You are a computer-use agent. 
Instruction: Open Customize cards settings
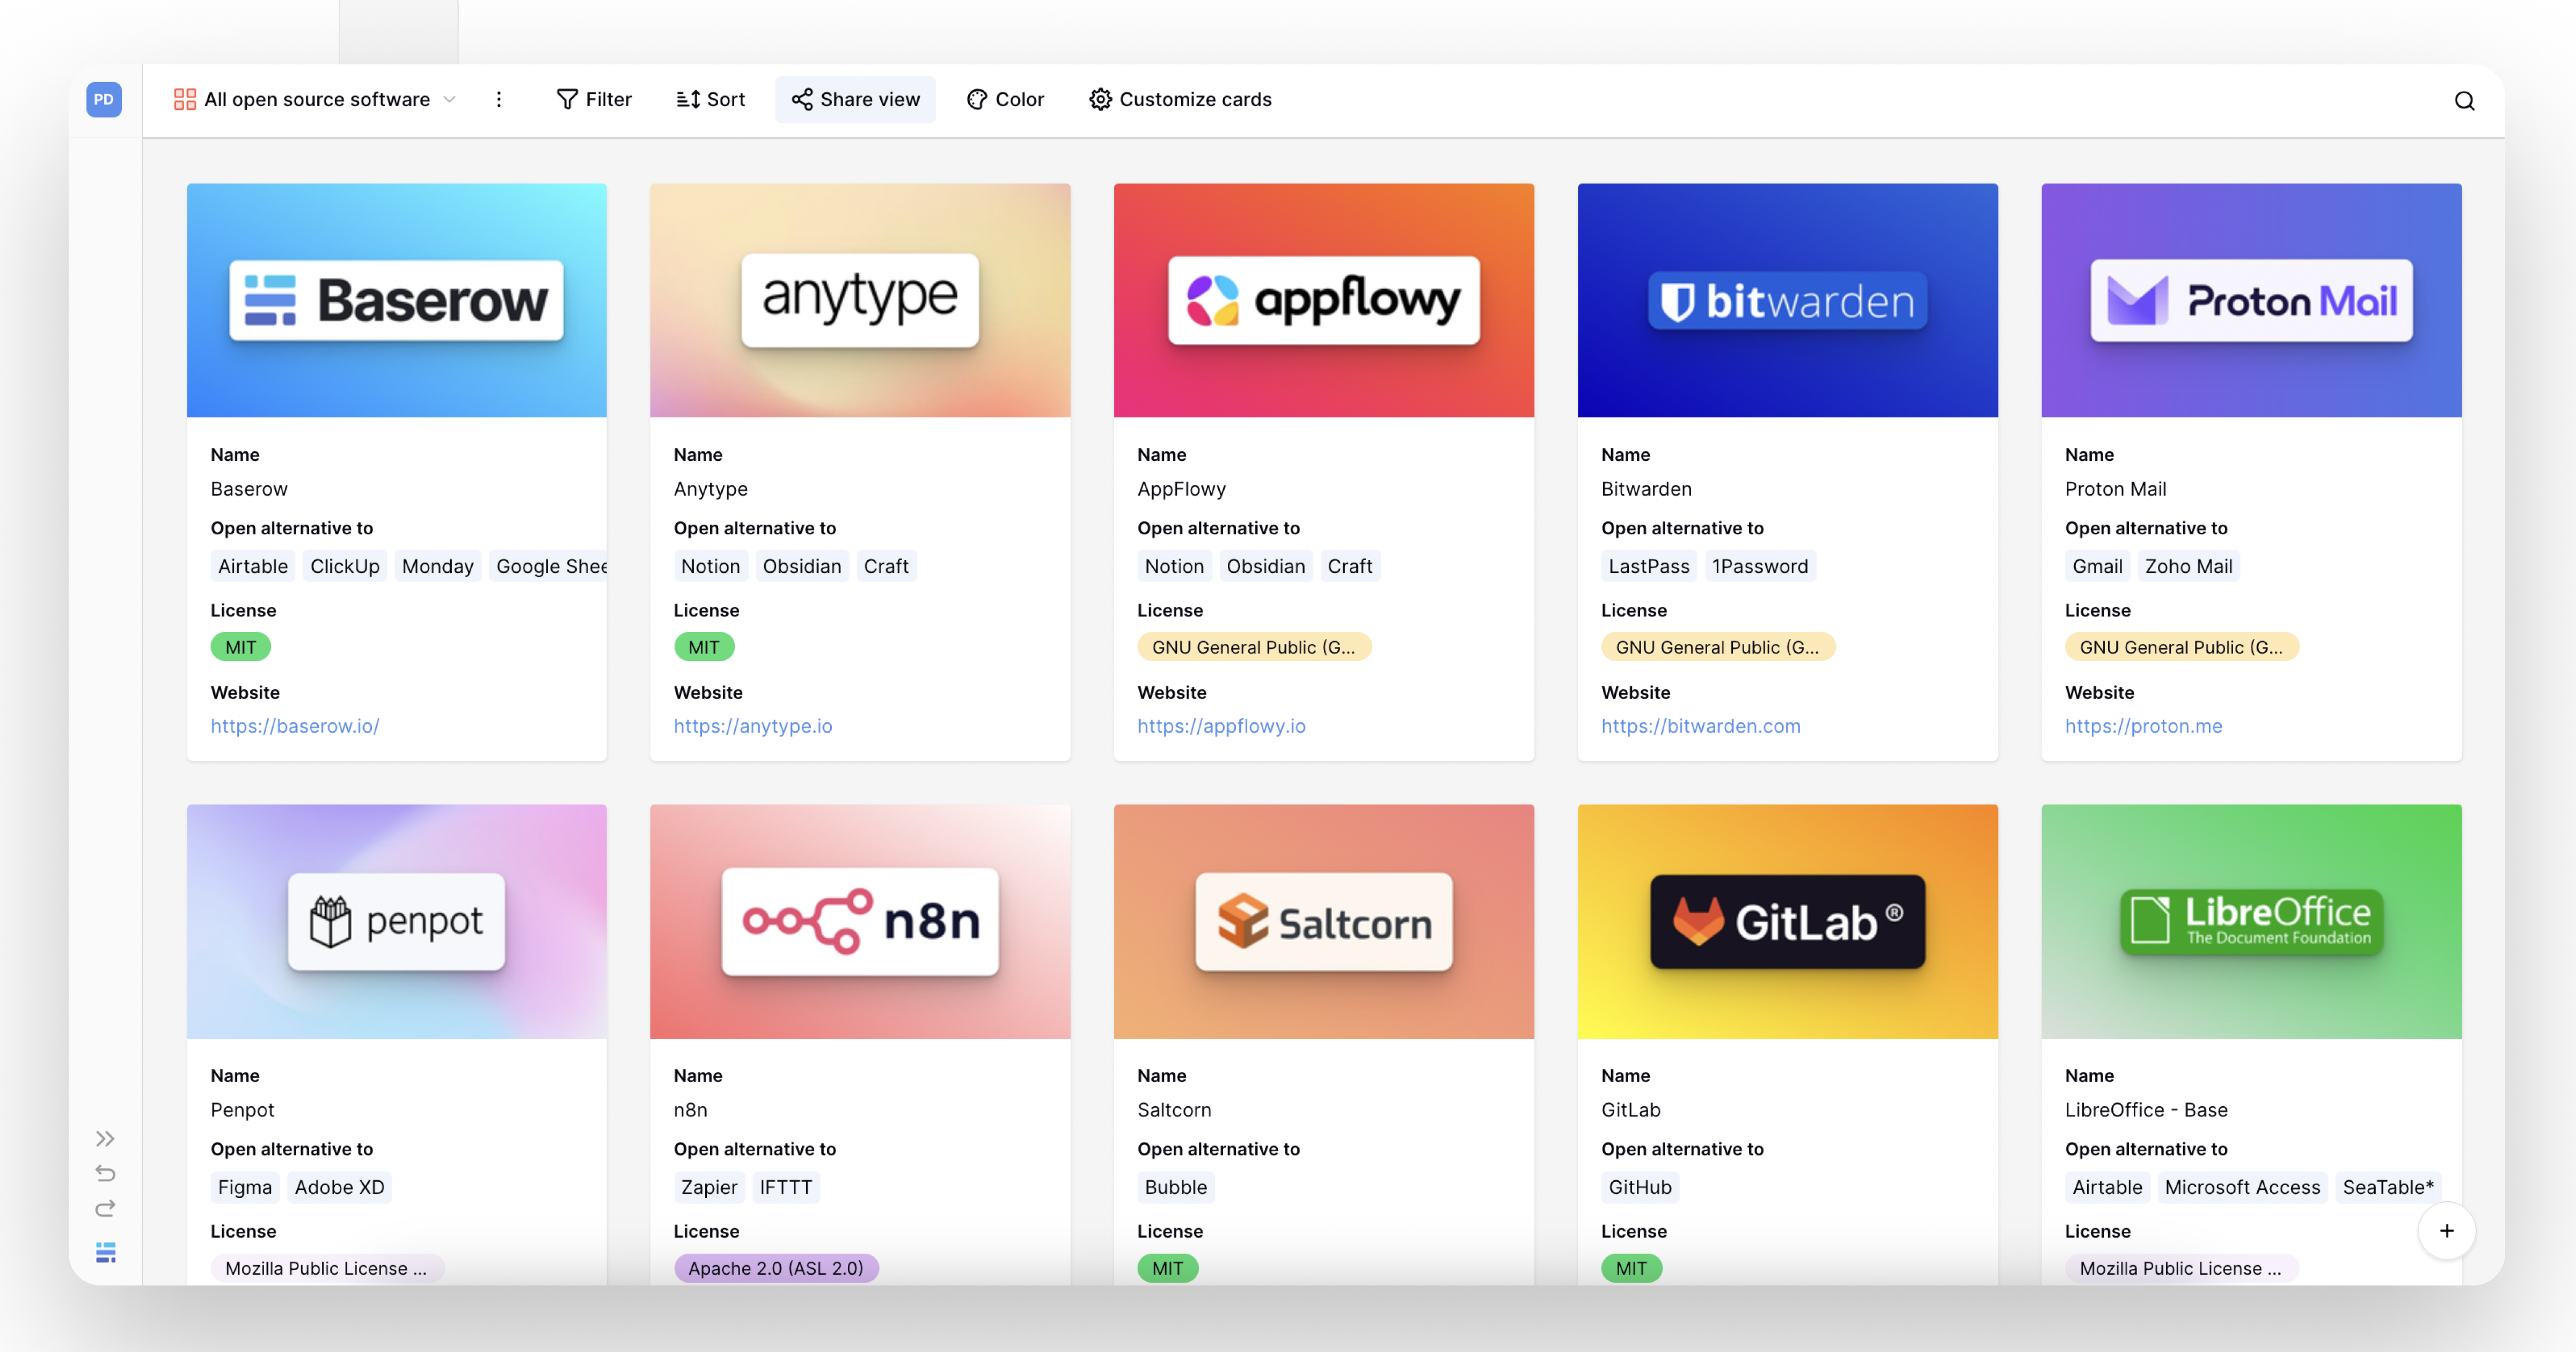click(x=1180, y=99)
